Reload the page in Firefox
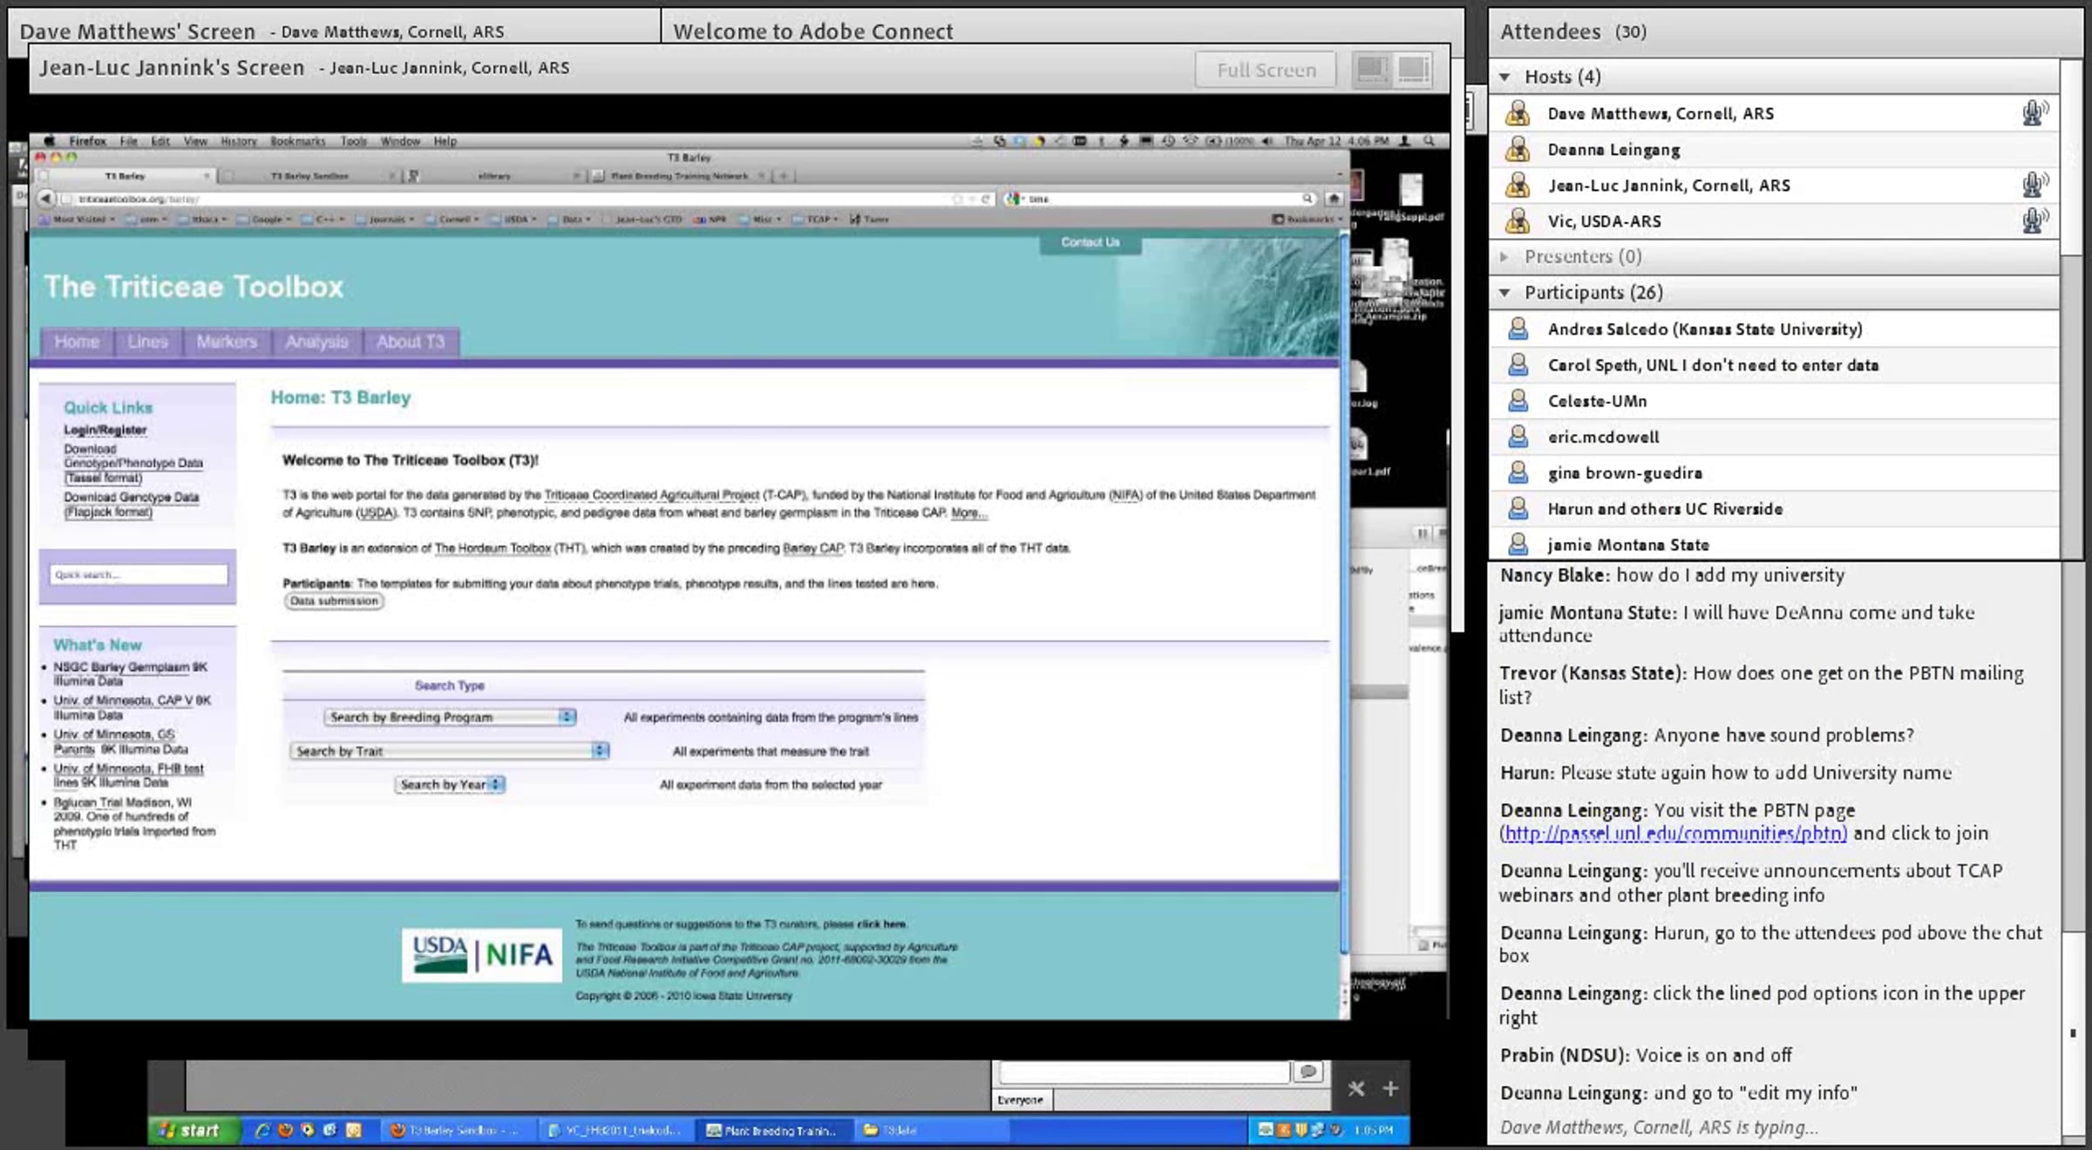Viewport: 2092px width, 1150px height. (986, 199)
